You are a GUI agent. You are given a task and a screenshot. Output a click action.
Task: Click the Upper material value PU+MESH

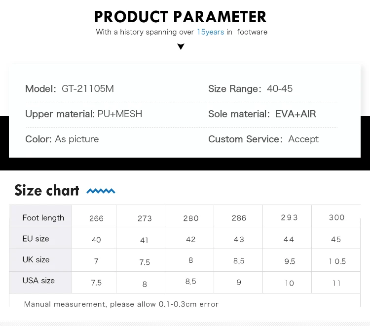120,114
